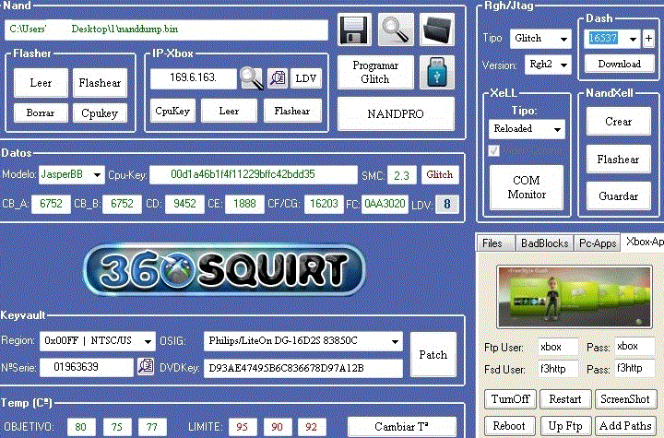
Task: Click the NandXell Guardar button
Action: point(618,195)
